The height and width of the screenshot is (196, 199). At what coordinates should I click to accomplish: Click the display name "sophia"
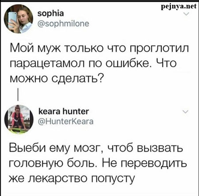(51, 14)
